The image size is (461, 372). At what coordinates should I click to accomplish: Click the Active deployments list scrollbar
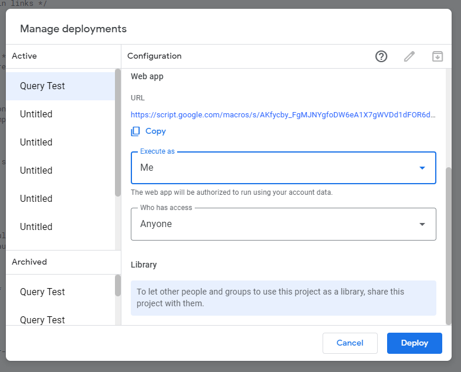[118, 133]
